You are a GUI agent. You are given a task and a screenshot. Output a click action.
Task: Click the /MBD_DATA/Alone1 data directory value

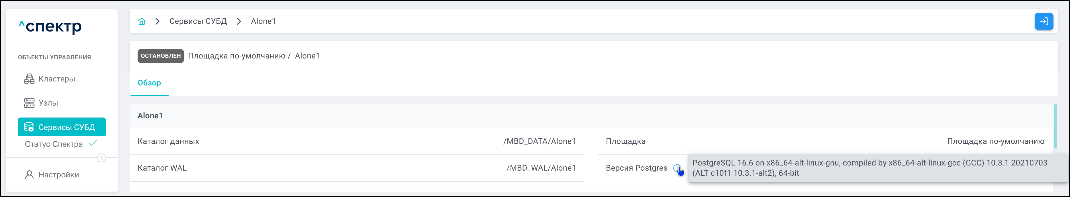point(539,142)
